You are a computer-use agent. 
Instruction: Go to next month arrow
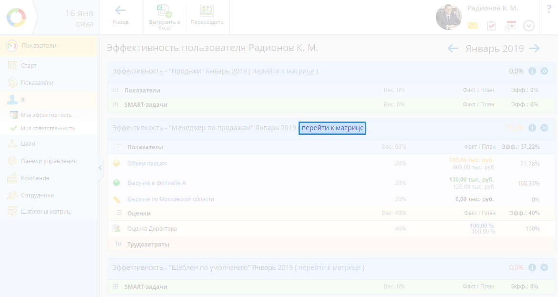pos(534,48)
